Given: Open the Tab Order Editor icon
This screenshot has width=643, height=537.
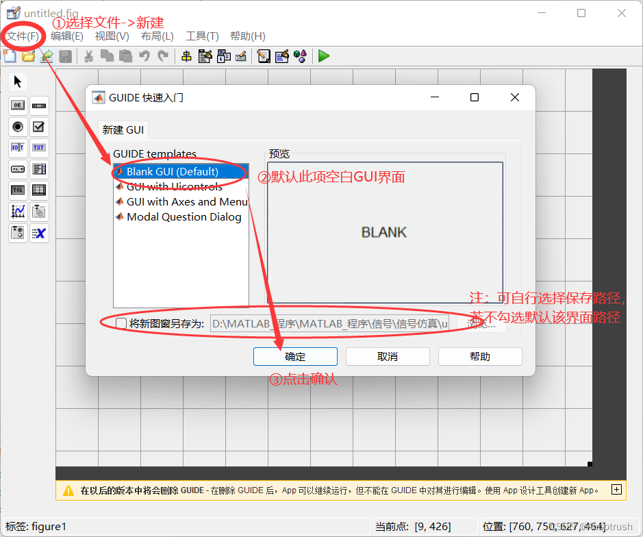Looking at the screenshot, I should point(224,56).
